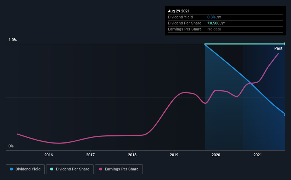Toggle the Dividend Yield legend series
This screenshot has width=291, height=180.
coord(25,169)
